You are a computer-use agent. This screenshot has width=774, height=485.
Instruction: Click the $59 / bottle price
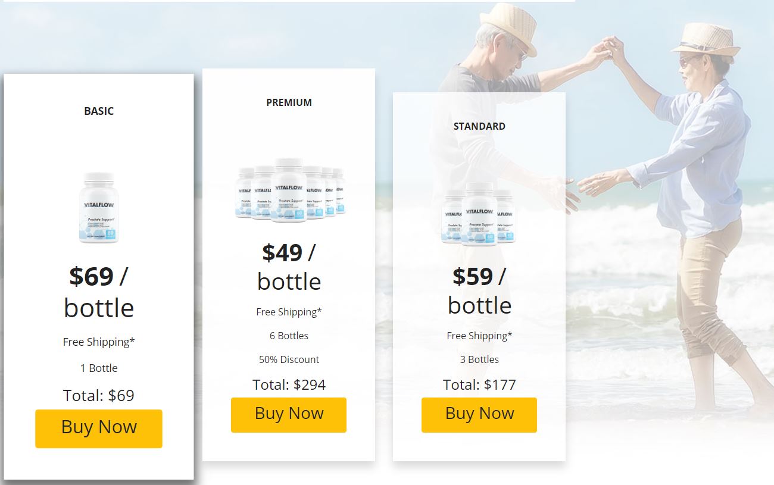pos(479,290)
